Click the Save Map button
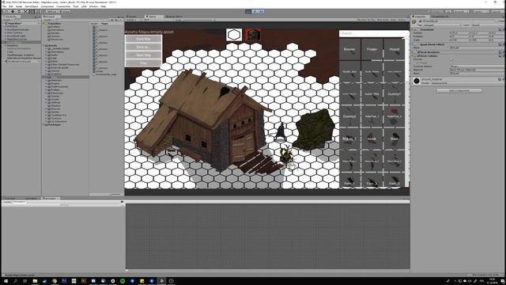This screenshot has height=285, width=506. coord(144,39)
